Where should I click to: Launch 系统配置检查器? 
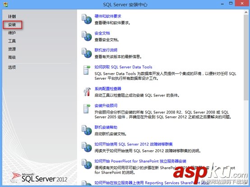pyautogui.click(x=108, y=89)
